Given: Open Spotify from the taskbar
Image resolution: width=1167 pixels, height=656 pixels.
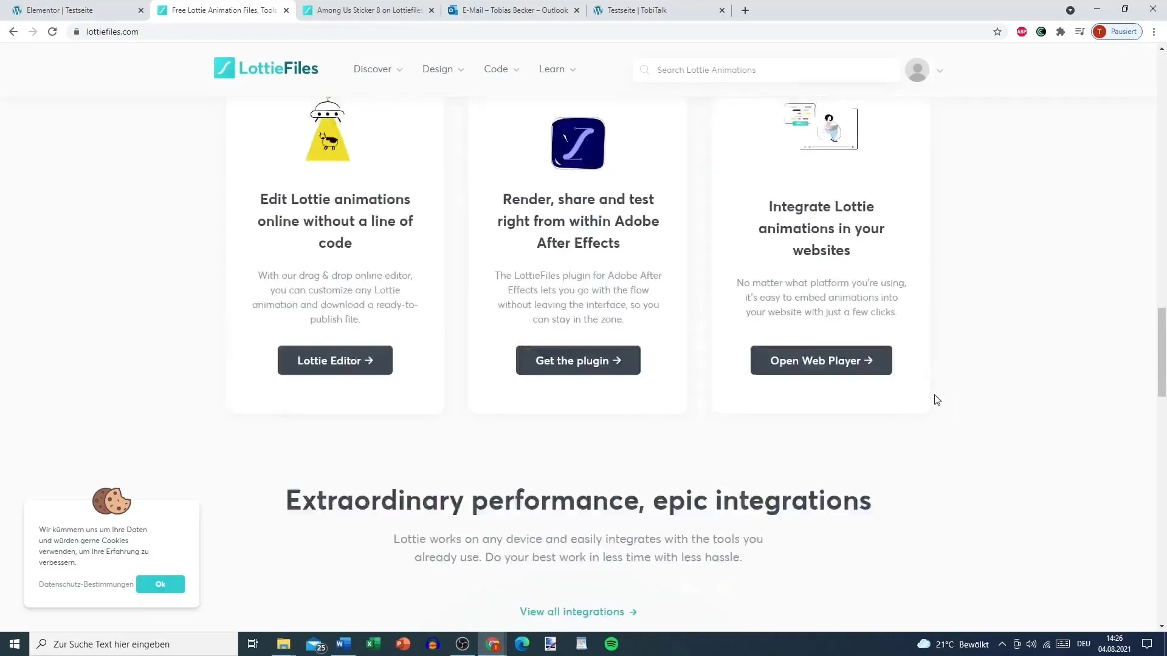Looking at the screenshot, I should pyautogui.click(x=611, y=644).
